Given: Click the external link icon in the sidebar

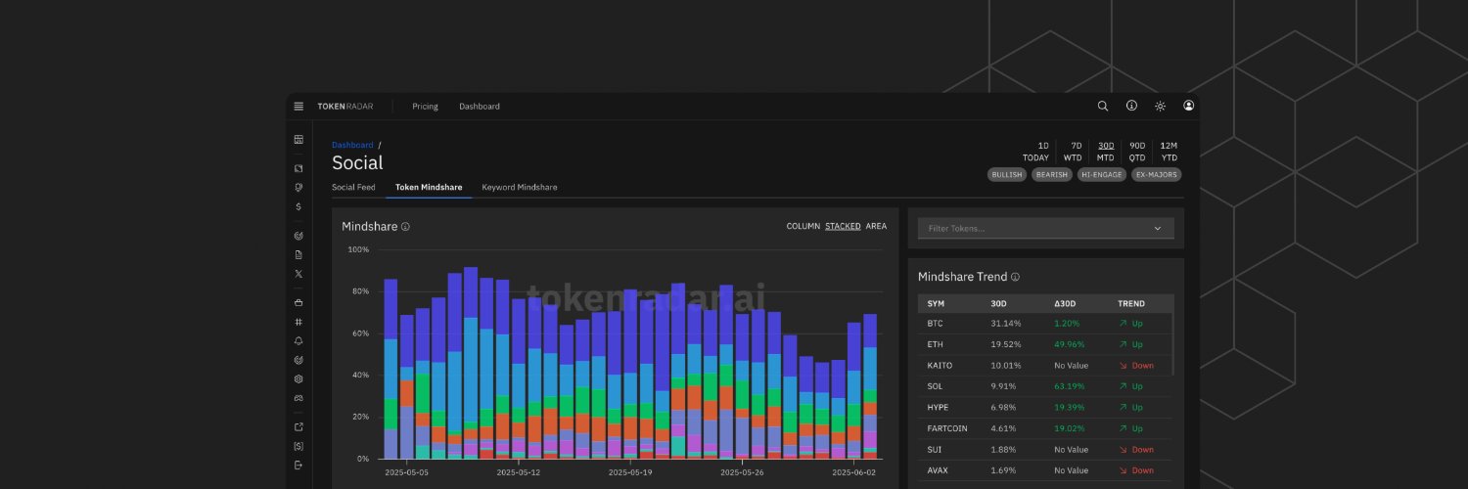Looking at the screenshot, I should pyautogui.click(x=298, y=426).
